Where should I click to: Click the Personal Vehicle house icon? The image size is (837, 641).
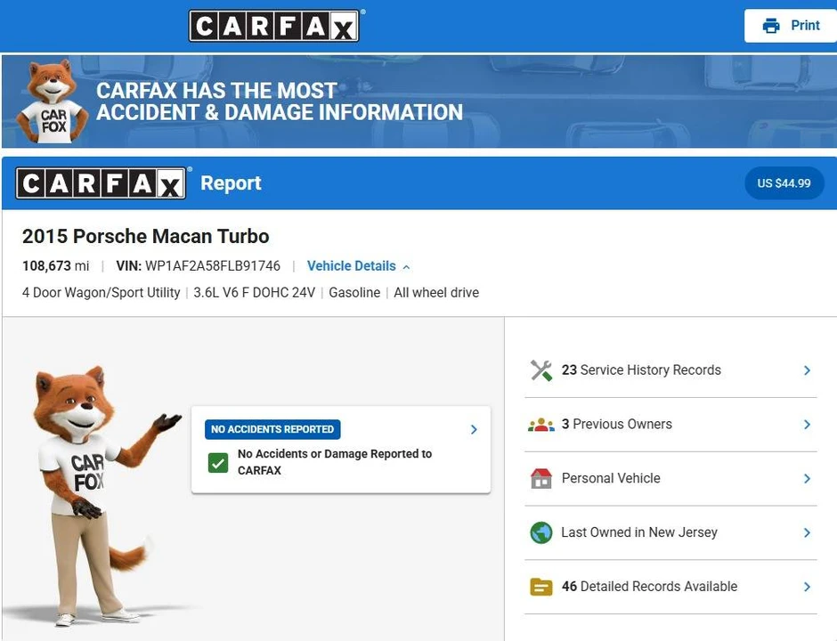point(541,478)
